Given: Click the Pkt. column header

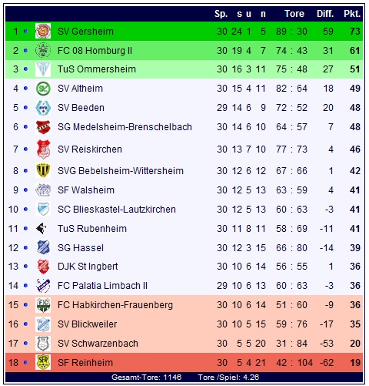Looking at the screenshot, I should pos(352,14).
